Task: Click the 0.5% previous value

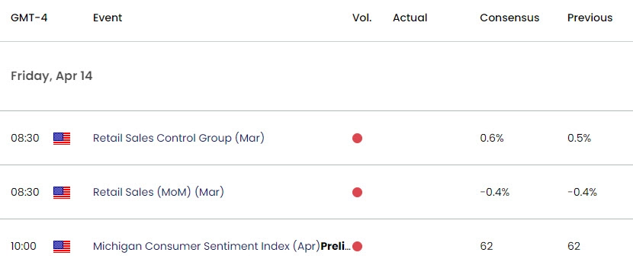Action: tap(579, 138)
